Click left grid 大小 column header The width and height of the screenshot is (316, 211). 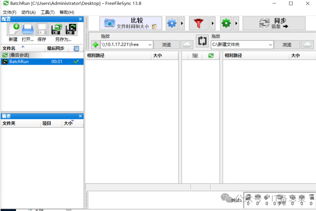point(165,56)
